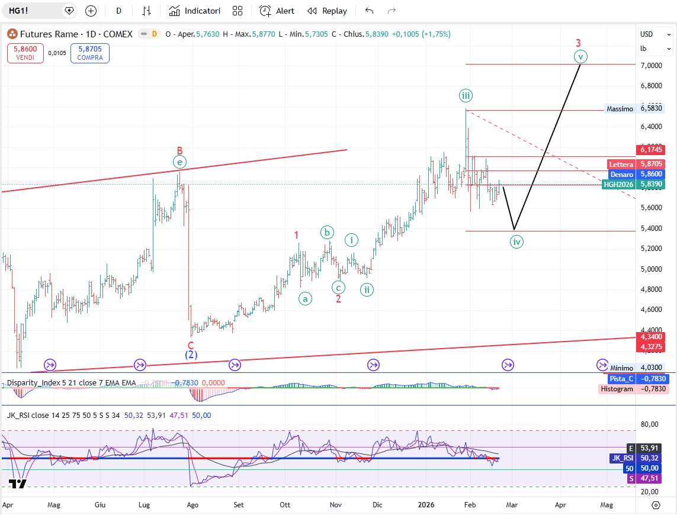Click the symbol badge dropdown beside HG1!
Viewport: 677px width, 515px height.
[69, 11]
